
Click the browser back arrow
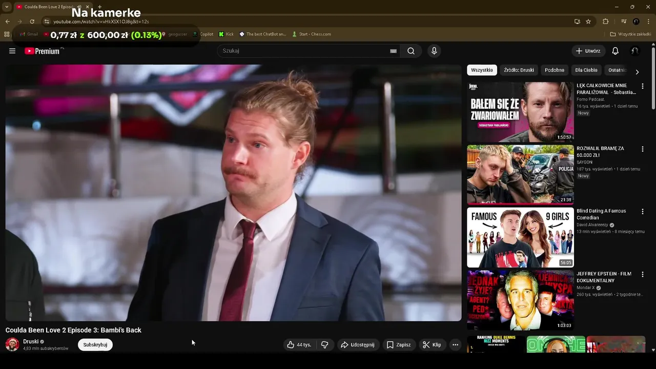tap(7, 22)
